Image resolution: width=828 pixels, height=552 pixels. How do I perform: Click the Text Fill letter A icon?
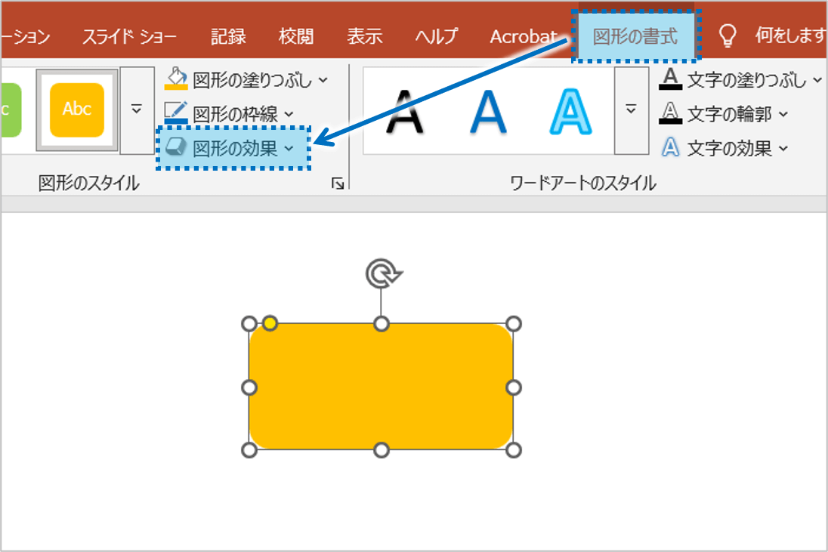[x=670, y=79]
